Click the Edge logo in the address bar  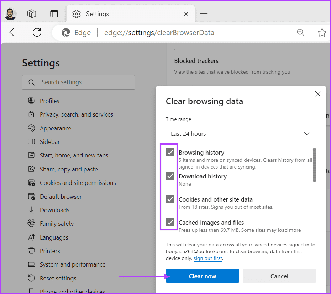pyautogui.click(x=66, y=33)
